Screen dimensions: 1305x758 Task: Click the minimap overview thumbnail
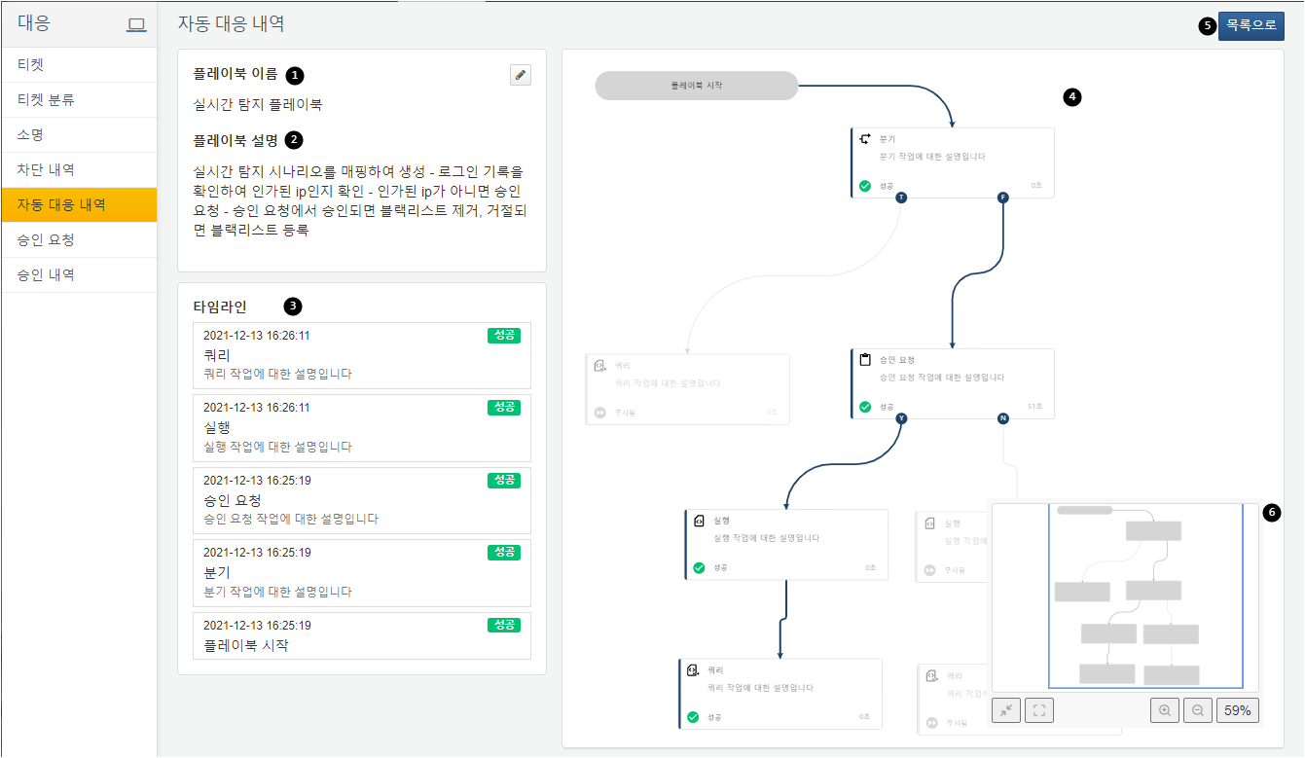1125,596
